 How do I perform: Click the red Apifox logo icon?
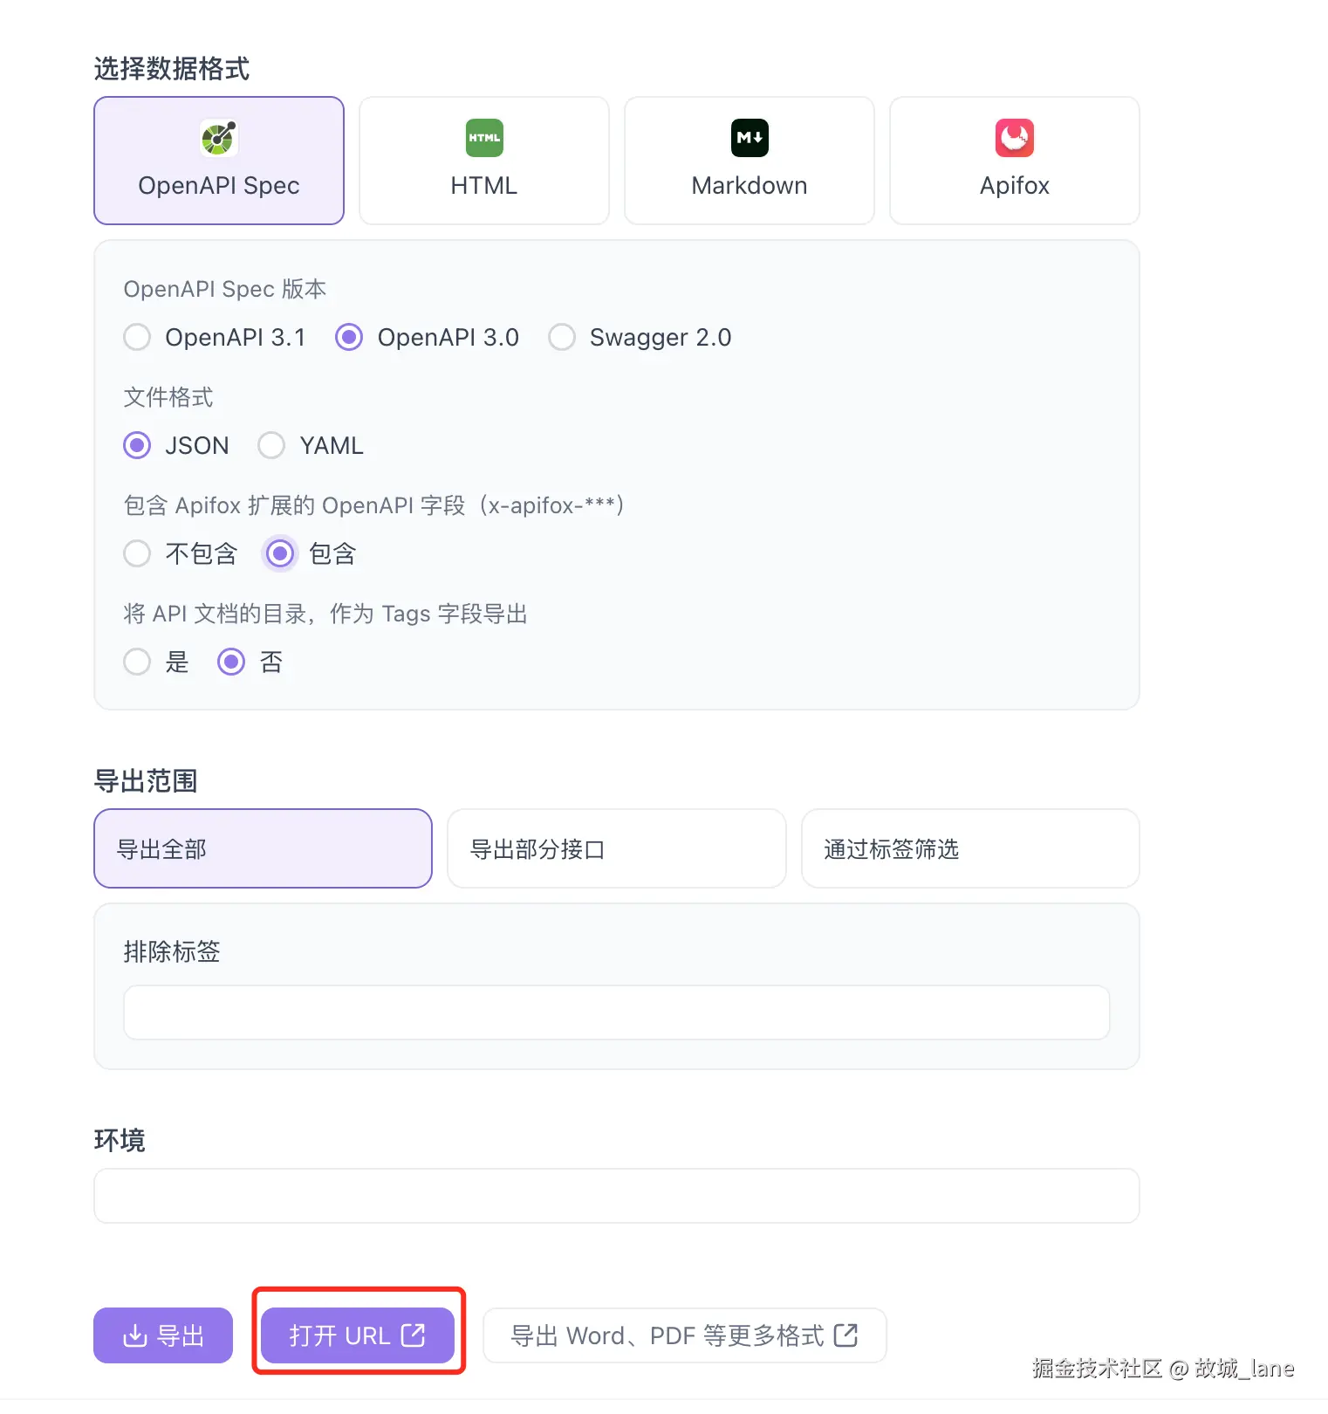pyautogui.click(x=1015, y=138)
